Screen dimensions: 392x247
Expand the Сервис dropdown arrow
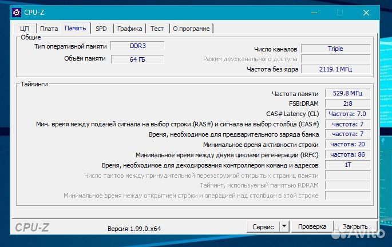(284, 226)
